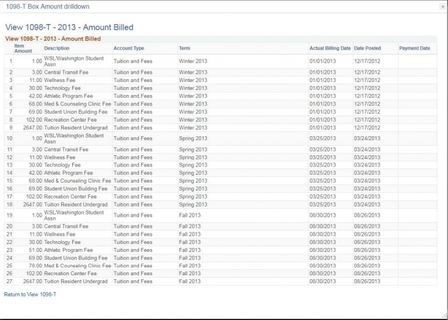Click 08/26/2013 date posted in row 22

367,242
